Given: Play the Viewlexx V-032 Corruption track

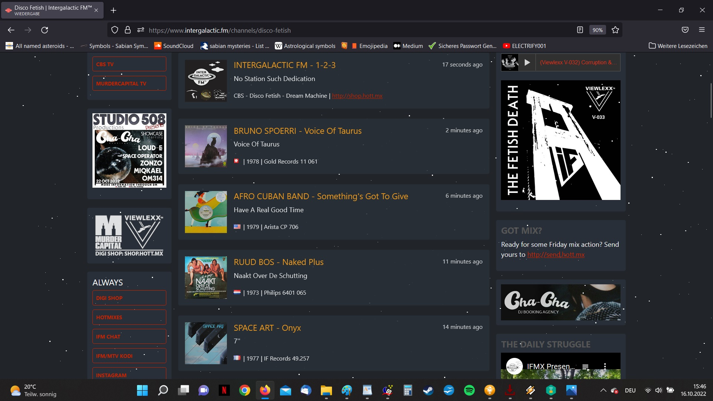Looking at the screenshot, I should (527, 62).
